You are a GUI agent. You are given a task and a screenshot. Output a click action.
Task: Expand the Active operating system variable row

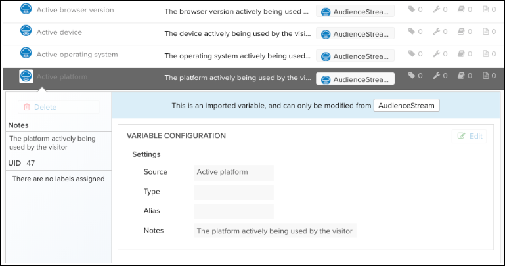77,55
